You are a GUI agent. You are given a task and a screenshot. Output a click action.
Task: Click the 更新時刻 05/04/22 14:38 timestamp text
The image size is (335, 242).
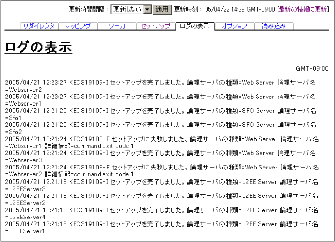click(x=224, y=9)
